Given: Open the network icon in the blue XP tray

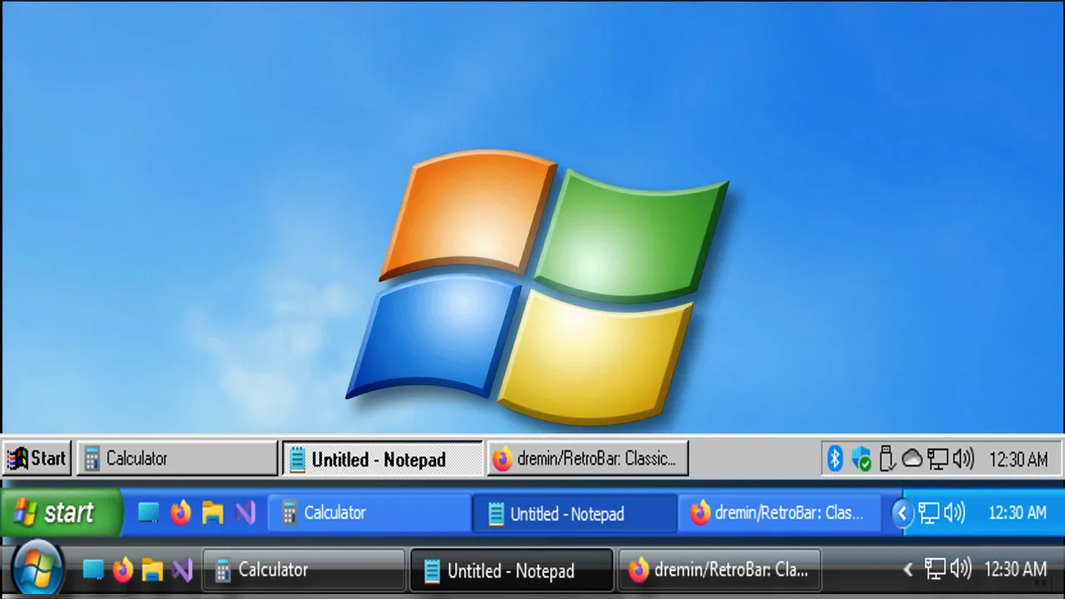Looking at the screenshot, I should [x=929, y=513].
